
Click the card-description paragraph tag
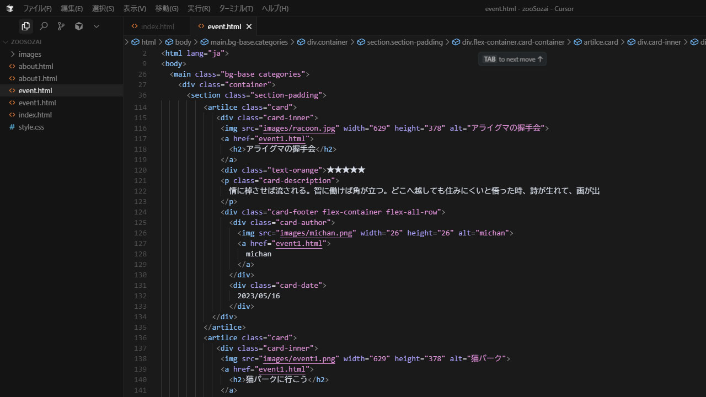click(280, 180)
